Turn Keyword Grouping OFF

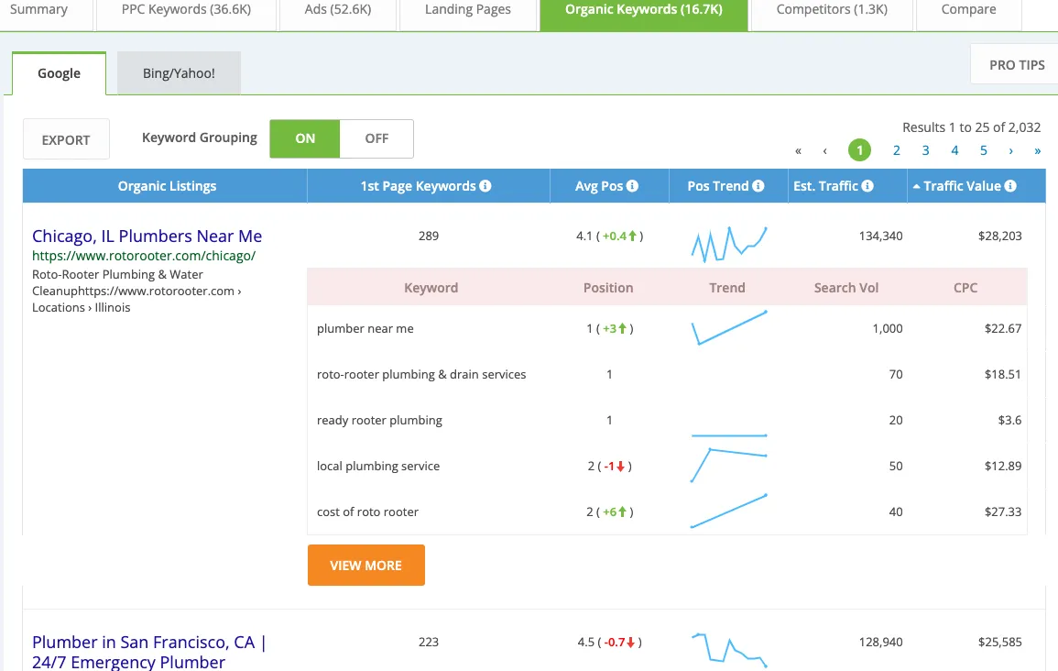pyautogui.click(x=376, y=138)
